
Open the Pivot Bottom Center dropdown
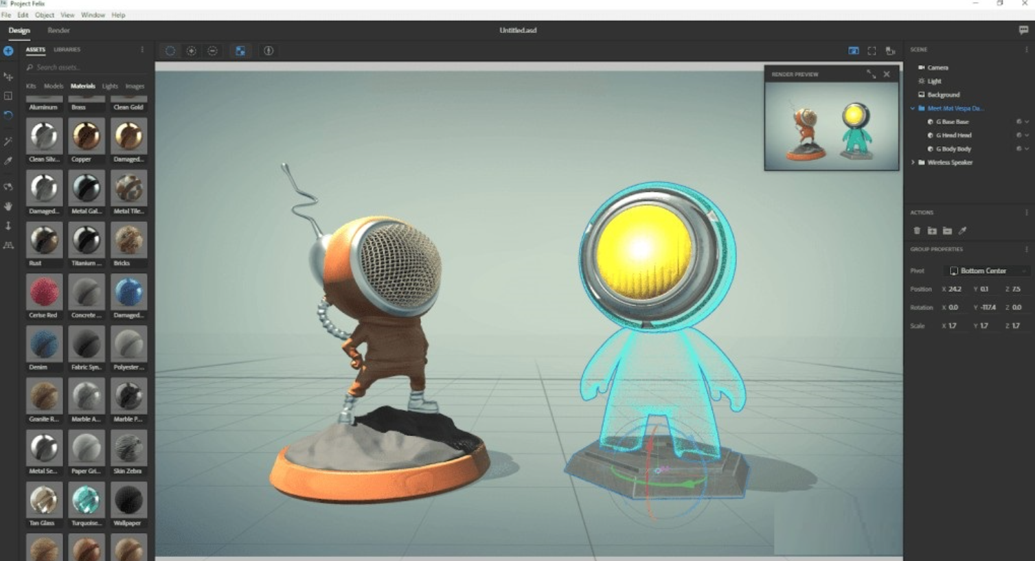pyautogui.click(x=987, y=271)
